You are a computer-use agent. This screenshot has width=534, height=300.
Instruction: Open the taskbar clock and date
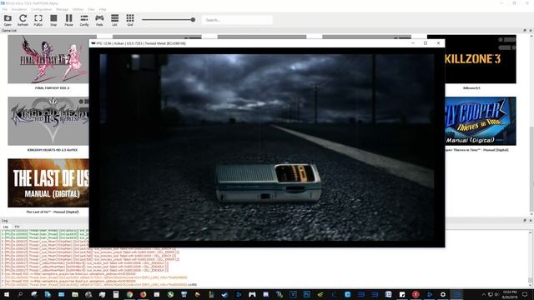510,294
